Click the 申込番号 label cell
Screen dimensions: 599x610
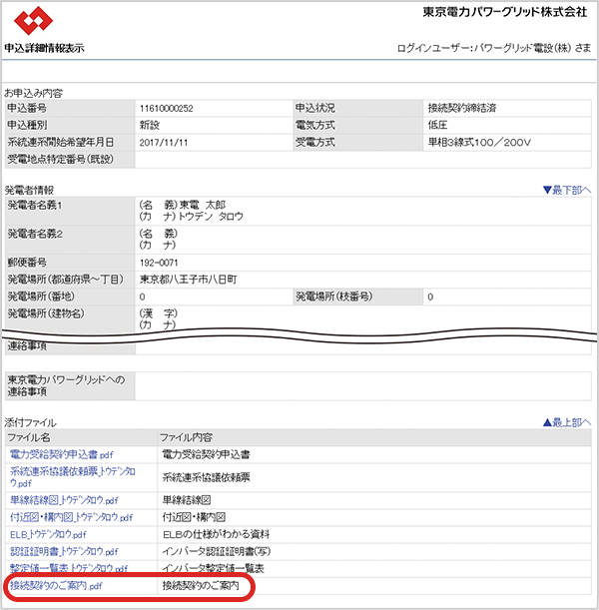[70, 108]
